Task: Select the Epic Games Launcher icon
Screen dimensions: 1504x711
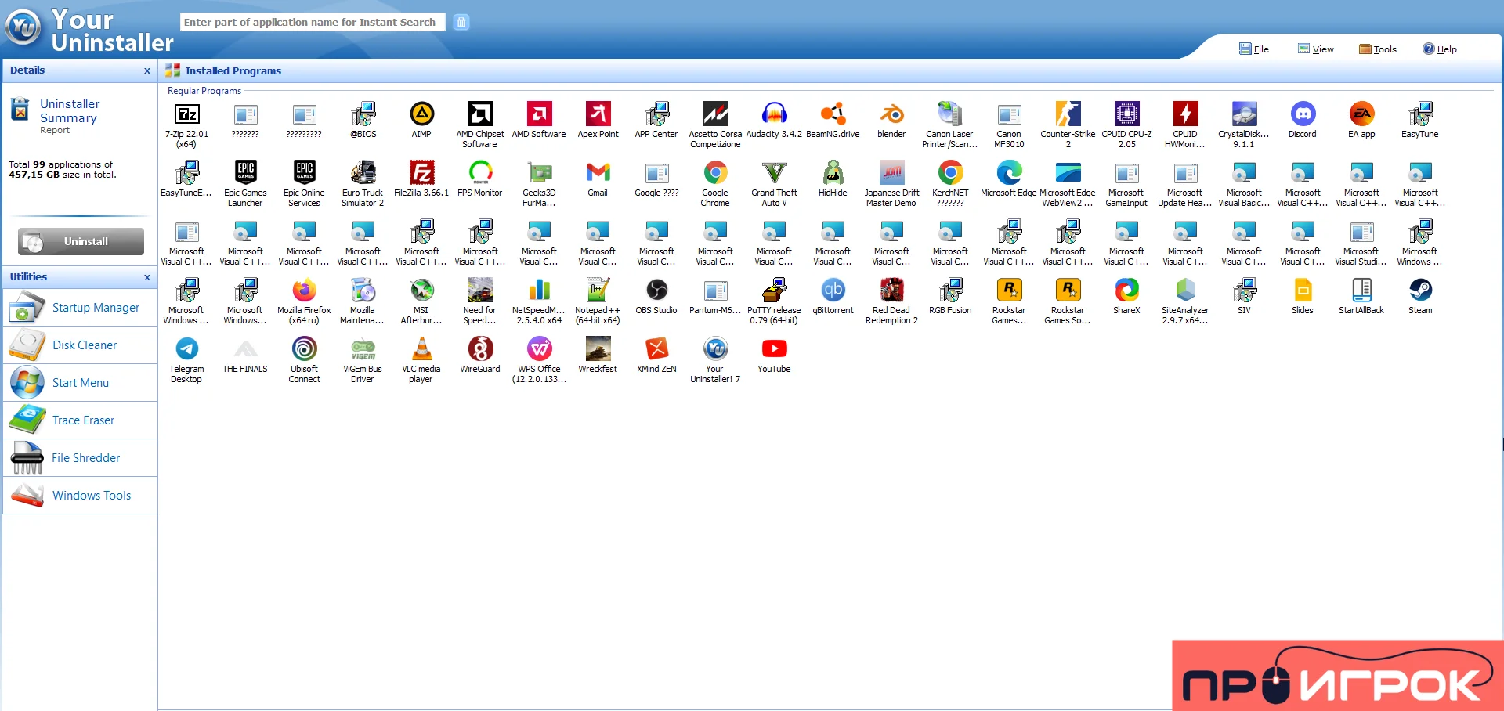Action: (245, 172)
